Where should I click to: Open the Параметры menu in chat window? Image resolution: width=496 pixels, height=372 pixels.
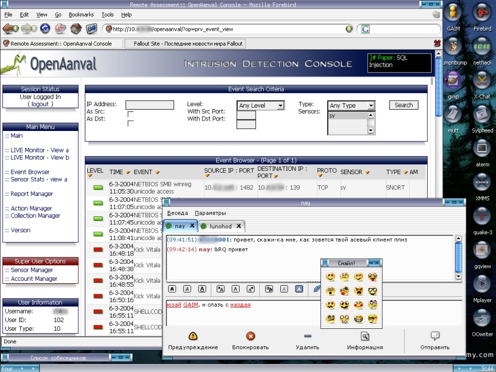(x=210, y=213)
